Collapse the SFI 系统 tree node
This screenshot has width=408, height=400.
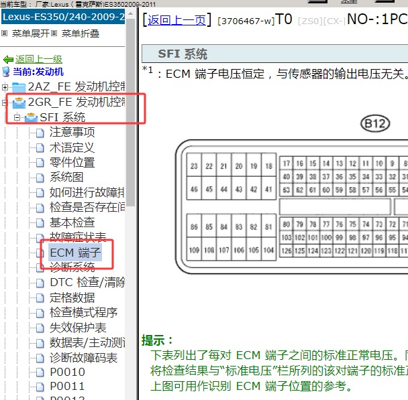click(x=17, y=118)
